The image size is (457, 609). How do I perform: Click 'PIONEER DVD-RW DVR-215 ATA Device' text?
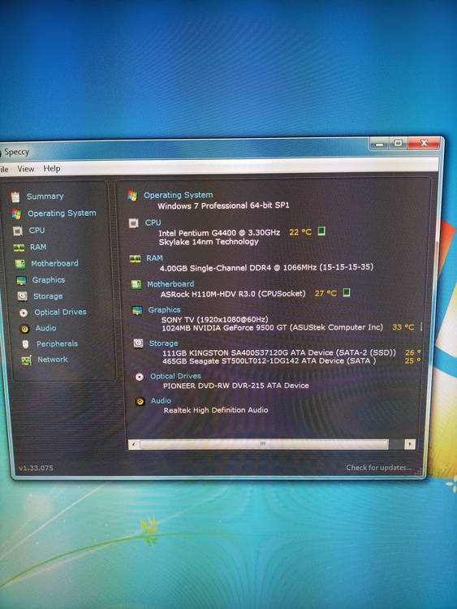pyautogui.click(x=236, y=386)
